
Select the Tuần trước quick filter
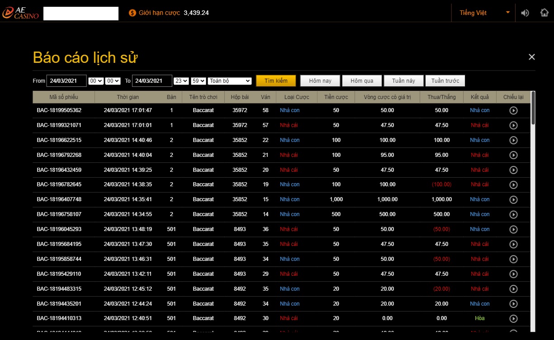445,81
